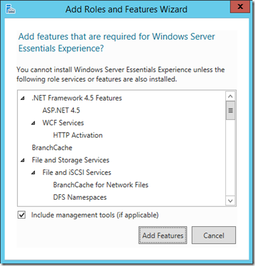This screenshot has height=266, width=255.
Task: Click the scroll down arrow in features list
Action: coord(230,201)
